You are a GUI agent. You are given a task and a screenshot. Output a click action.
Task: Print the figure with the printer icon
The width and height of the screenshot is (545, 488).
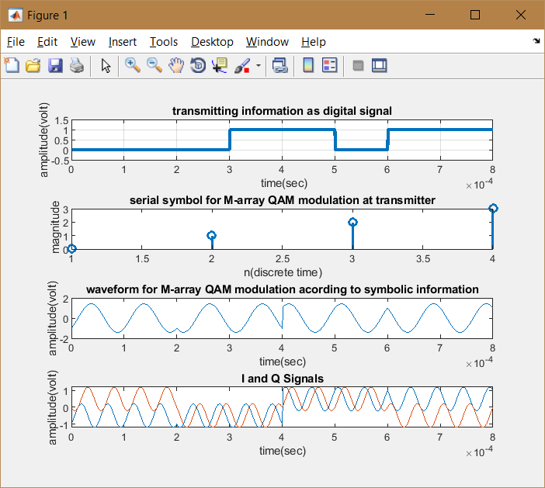77,65
